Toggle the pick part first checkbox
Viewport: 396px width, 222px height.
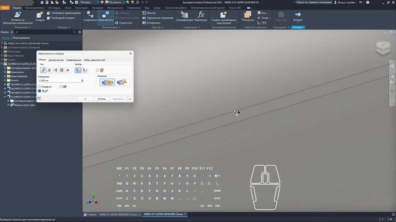click(x=98, y=70)
